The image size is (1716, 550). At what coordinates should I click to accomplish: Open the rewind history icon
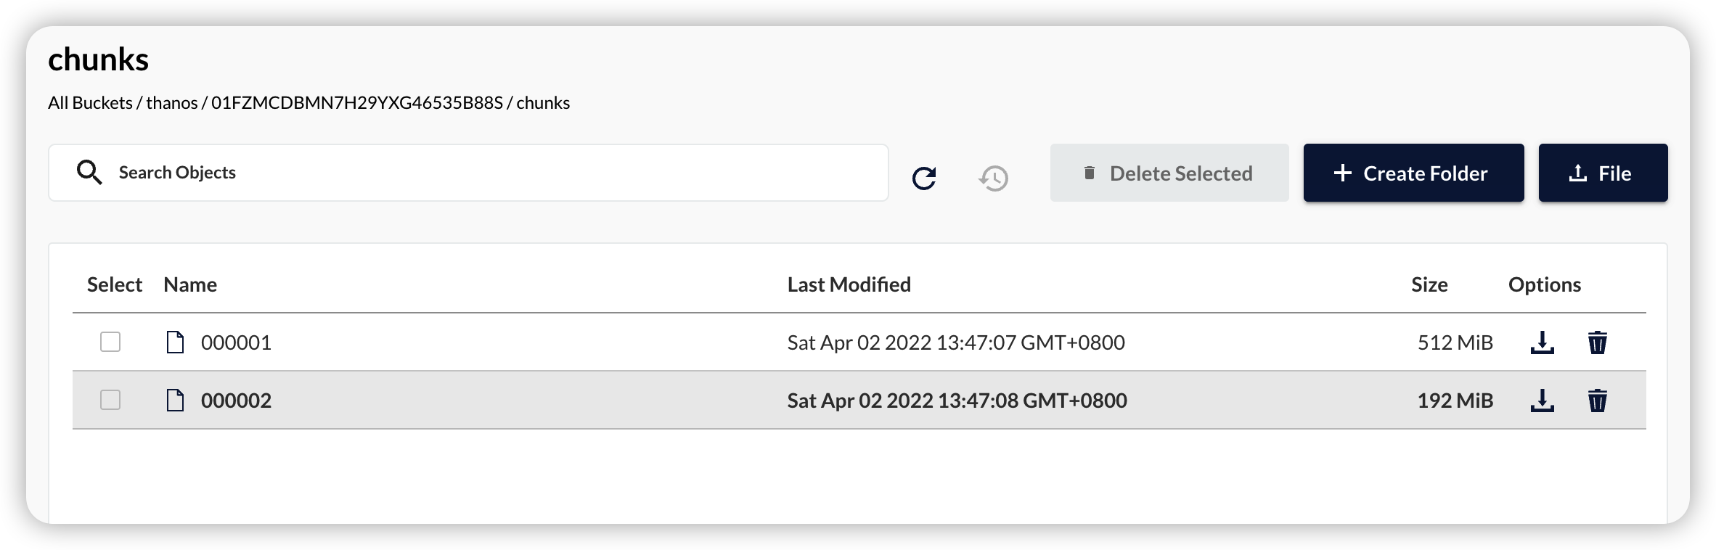coord(993,178)
